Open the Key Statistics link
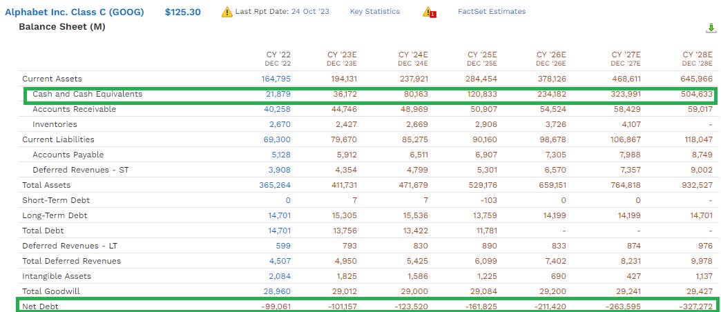 click(374, 12)
